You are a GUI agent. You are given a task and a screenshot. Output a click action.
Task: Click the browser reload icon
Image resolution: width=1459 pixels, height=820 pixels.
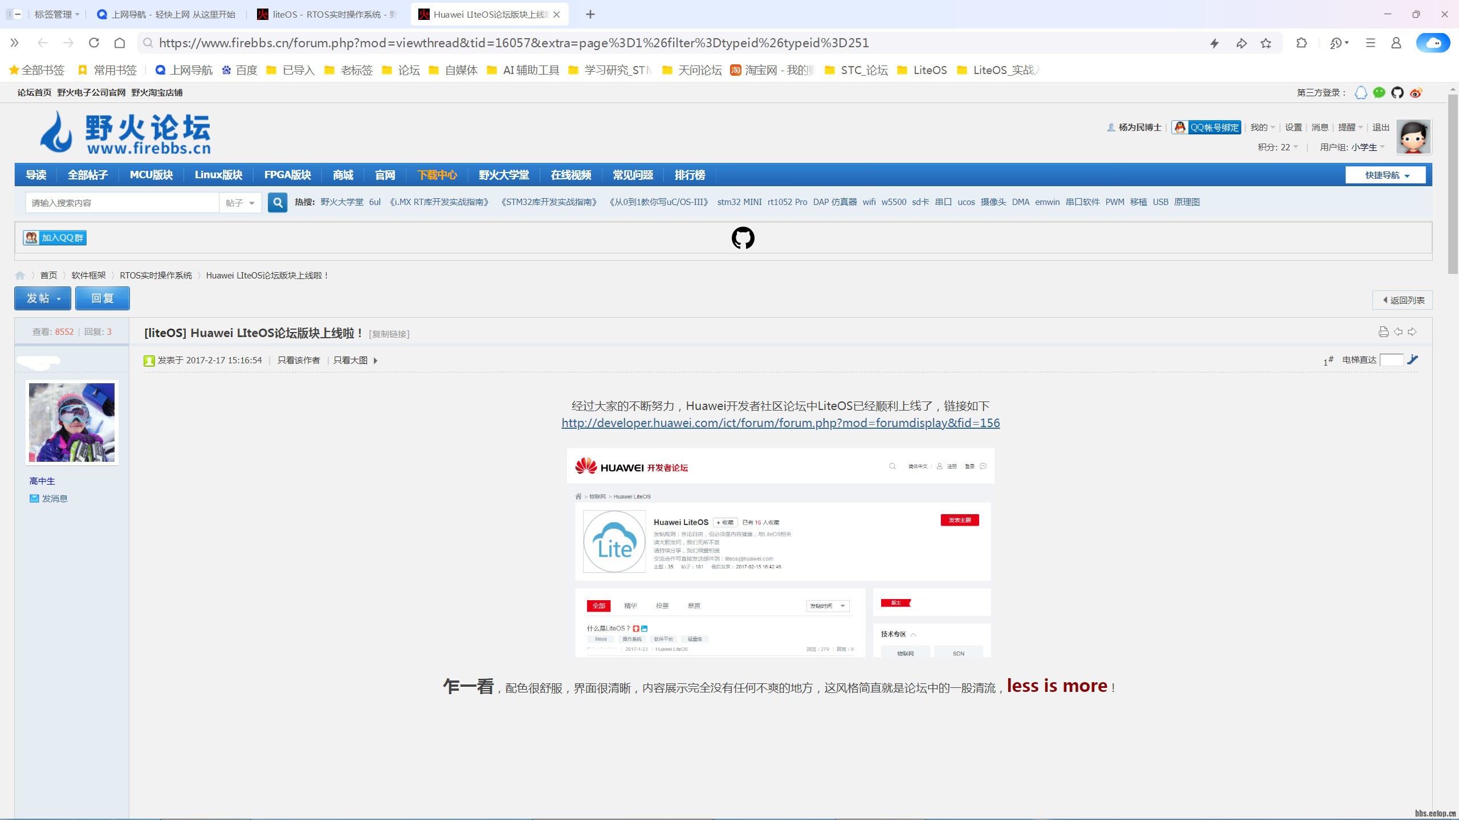94,43
